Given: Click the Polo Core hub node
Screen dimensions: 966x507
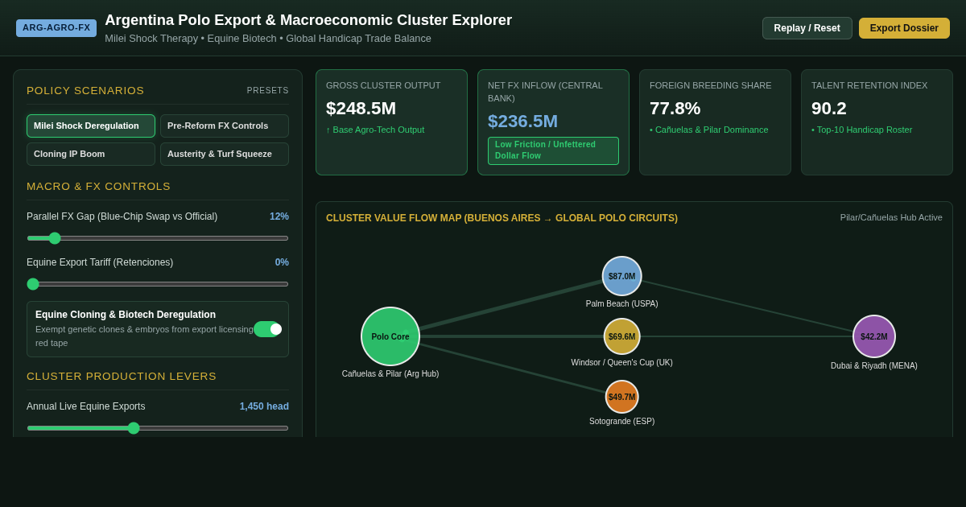Looking at the screenshot, I should (390, 336).
